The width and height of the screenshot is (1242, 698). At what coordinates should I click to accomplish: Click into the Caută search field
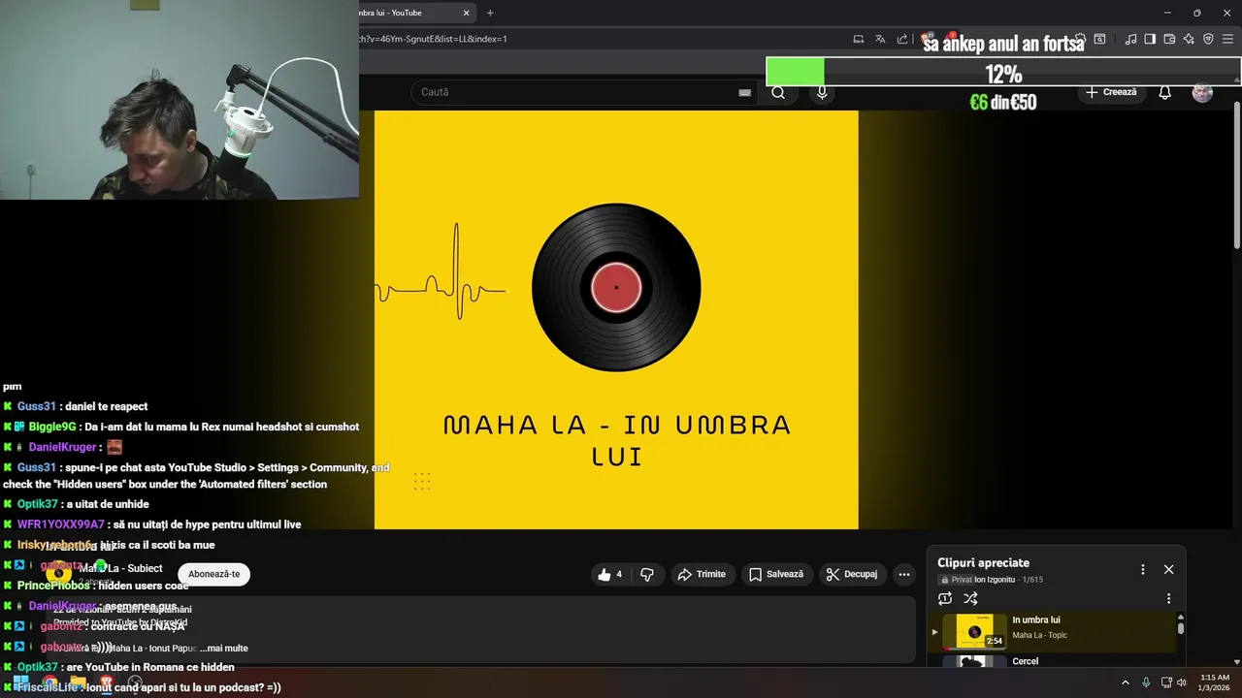572,92
